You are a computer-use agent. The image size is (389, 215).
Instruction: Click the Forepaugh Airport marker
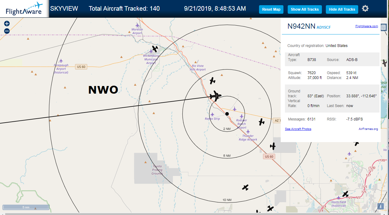point(61,61)
